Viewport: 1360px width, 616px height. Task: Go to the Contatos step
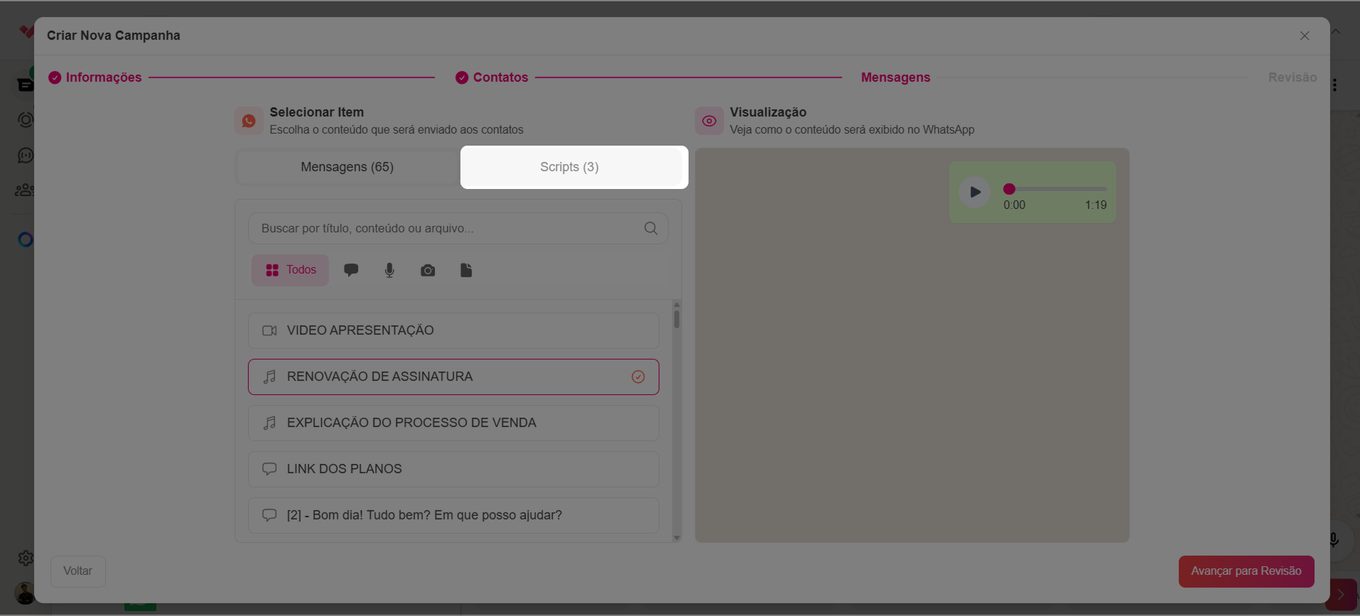[500, 77]
